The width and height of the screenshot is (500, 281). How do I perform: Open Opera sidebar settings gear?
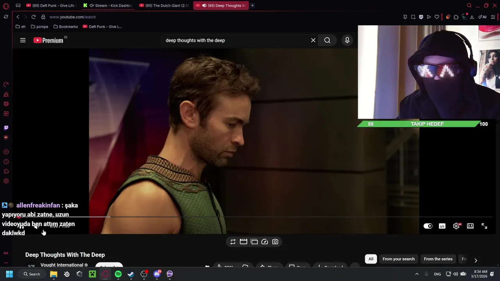pyautogui.click(x=6, y=181)
